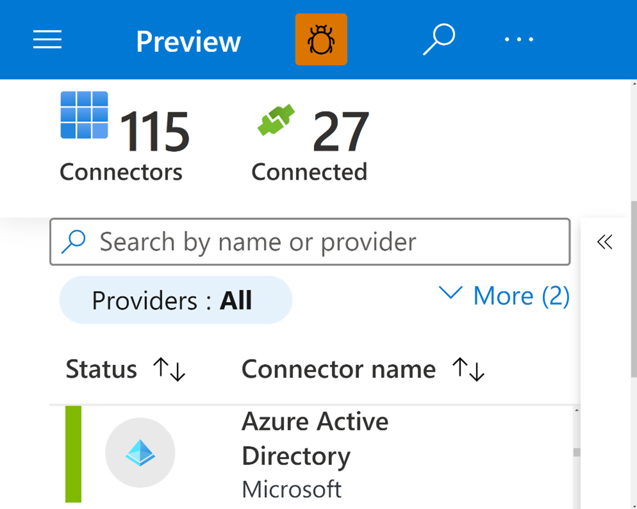Toggle the Azure Active Directory green status indicator
This screenshot has height=509, width=637.
click(73, 453)
